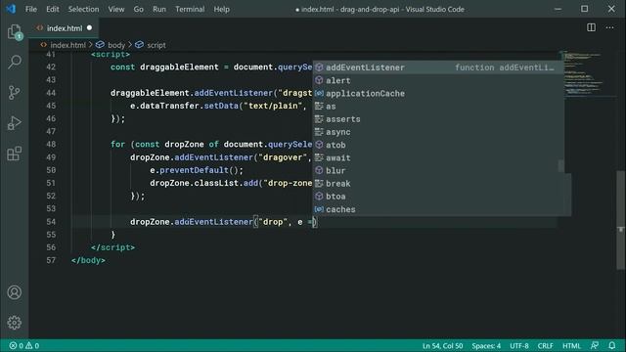This screenshot has width=626, height=352.
Task: Open the Run menu
Action: (159, 9)
